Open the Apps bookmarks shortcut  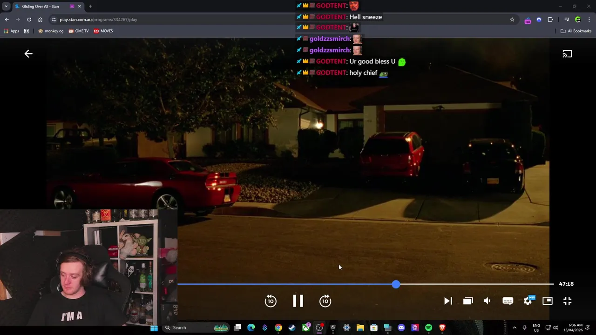click(x=12, y=31)
